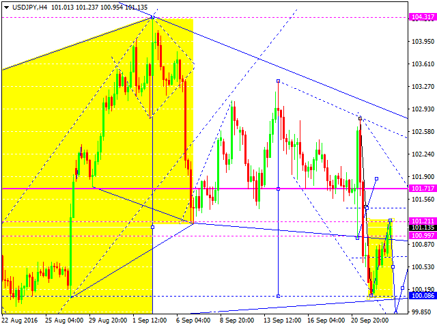Click the 6 Sep 04:00 time label
Screen dimensions: 437x328
(x=193, y=320)
